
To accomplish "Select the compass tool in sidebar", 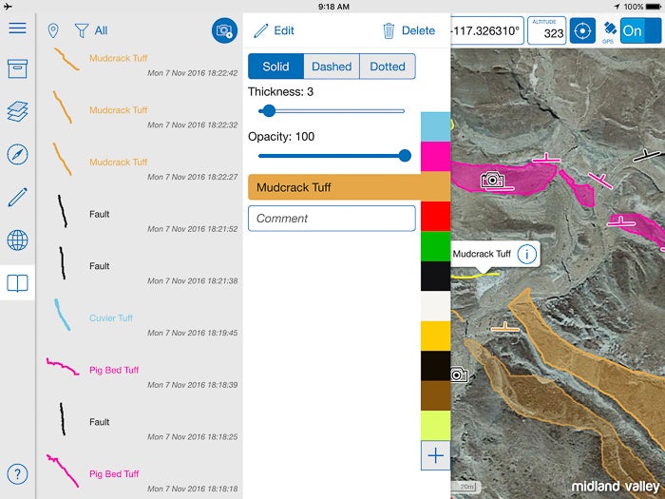I will [17, 155].
